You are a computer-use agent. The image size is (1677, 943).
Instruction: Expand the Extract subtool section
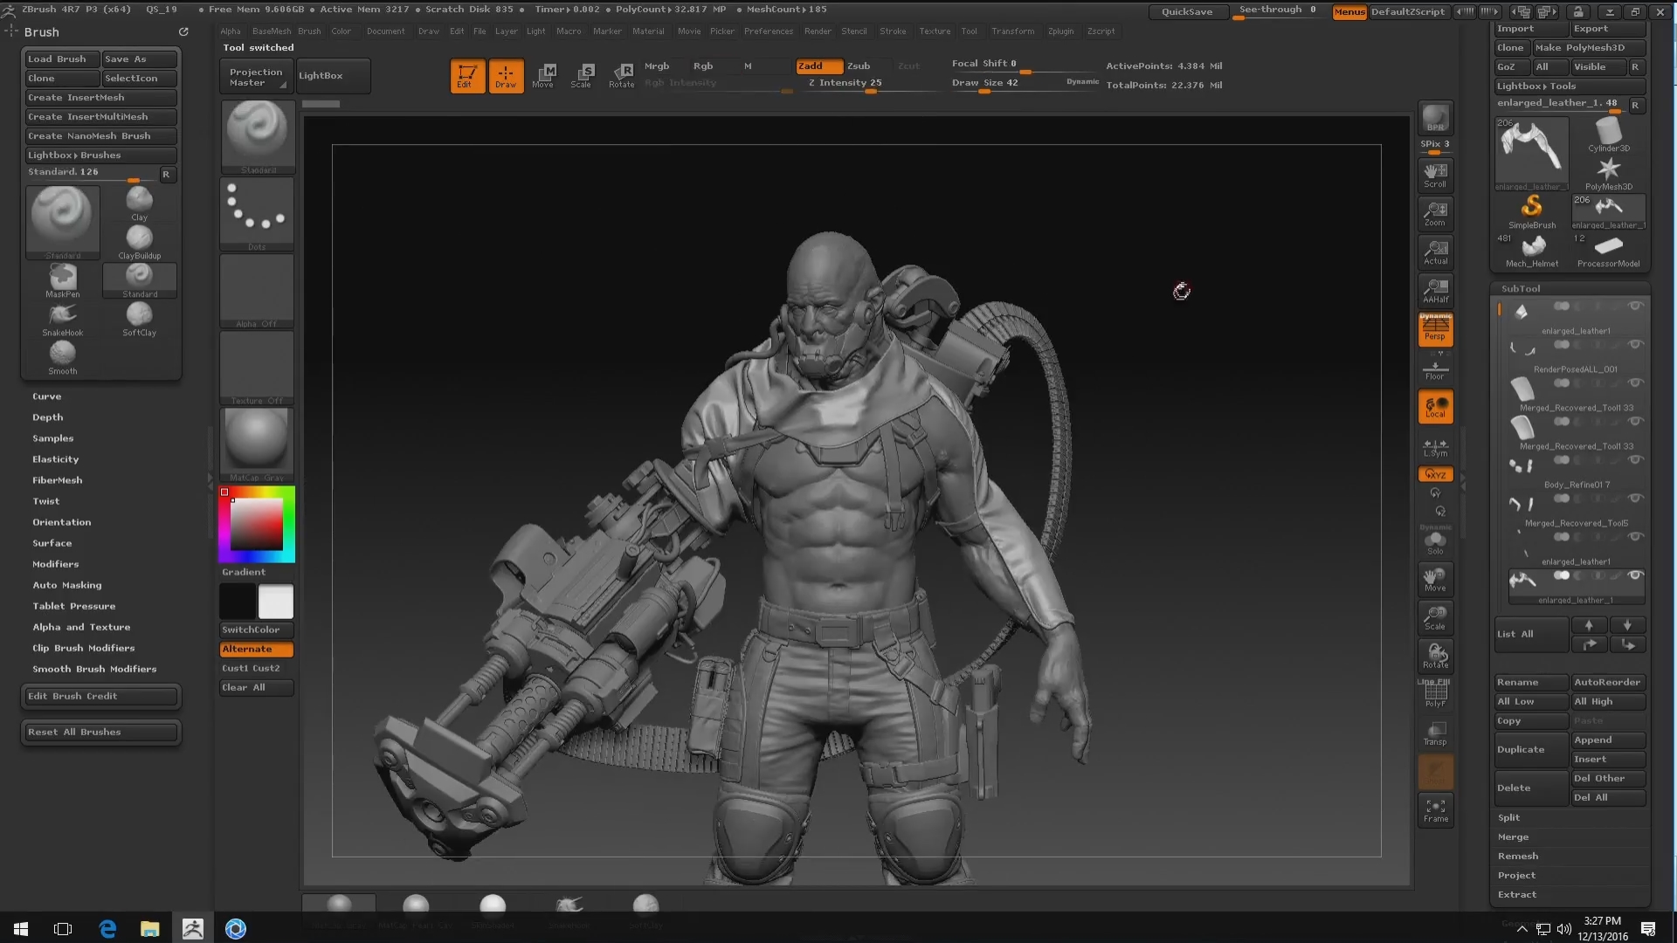click(1517, 894)
